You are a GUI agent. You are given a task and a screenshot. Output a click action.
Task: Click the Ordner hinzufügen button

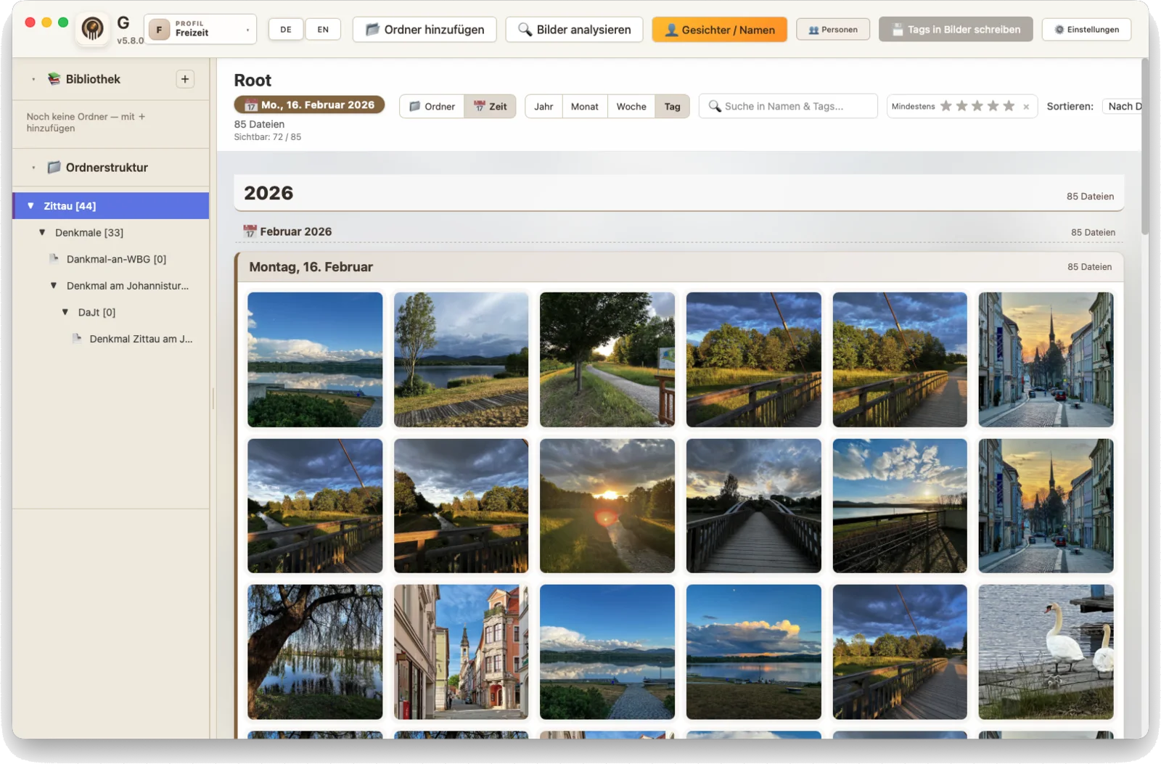pyautogui.click(x=424, y=30)
